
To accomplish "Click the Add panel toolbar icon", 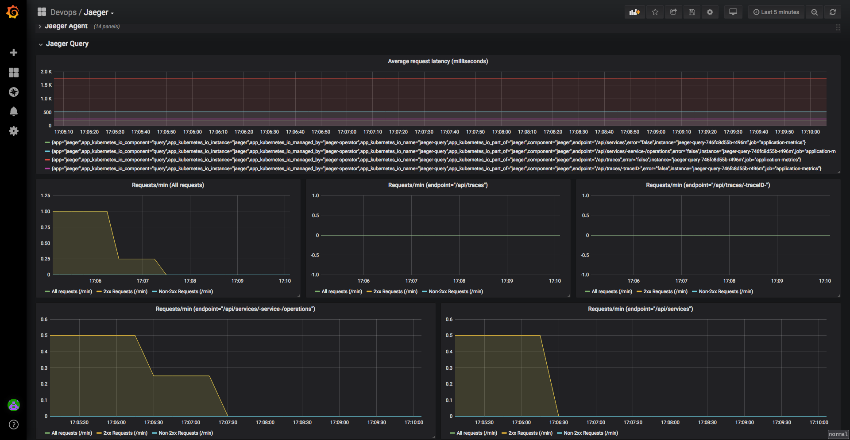I will (635, 12).
